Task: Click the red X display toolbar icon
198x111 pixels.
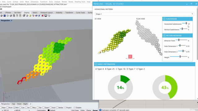Action: [x=43, y=16]
